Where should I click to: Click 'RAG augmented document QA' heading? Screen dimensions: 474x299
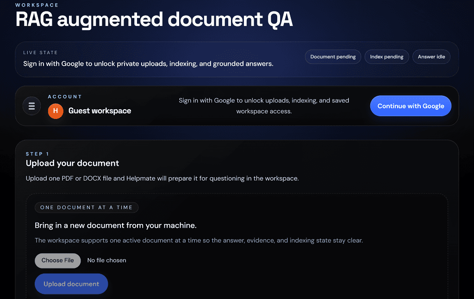pyautogui.click(x=154, y=19)
